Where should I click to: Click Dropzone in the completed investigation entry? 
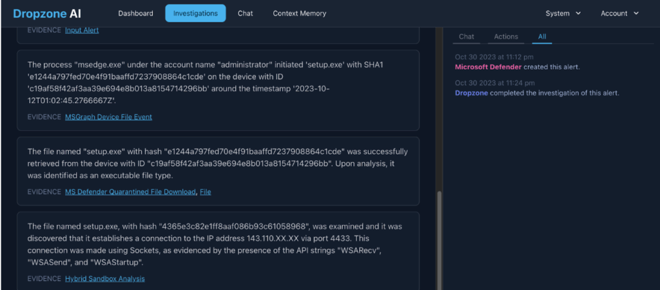471,93
